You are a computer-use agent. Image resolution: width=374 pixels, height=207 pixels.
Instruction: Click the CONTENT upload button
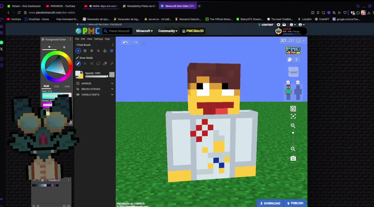pyautogui.click(x=265, y=25)
